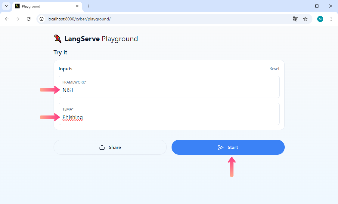Close the browser window
This screenshot has height=204, width=338.
[x=331, y=6]
